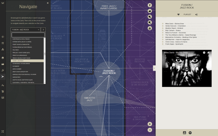Close the Navigate panel
218x136 pixels.
[48, 3]
